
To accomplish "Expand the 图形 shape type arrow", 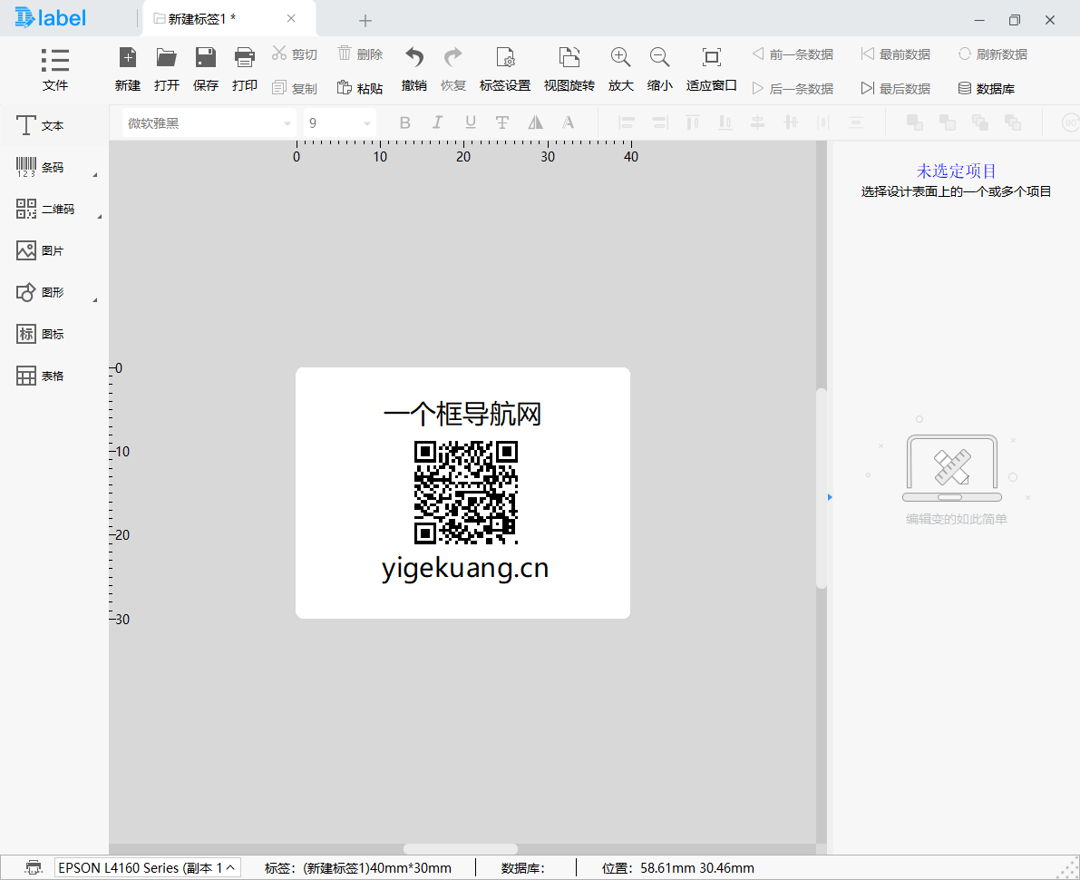I will click(95, 299).
